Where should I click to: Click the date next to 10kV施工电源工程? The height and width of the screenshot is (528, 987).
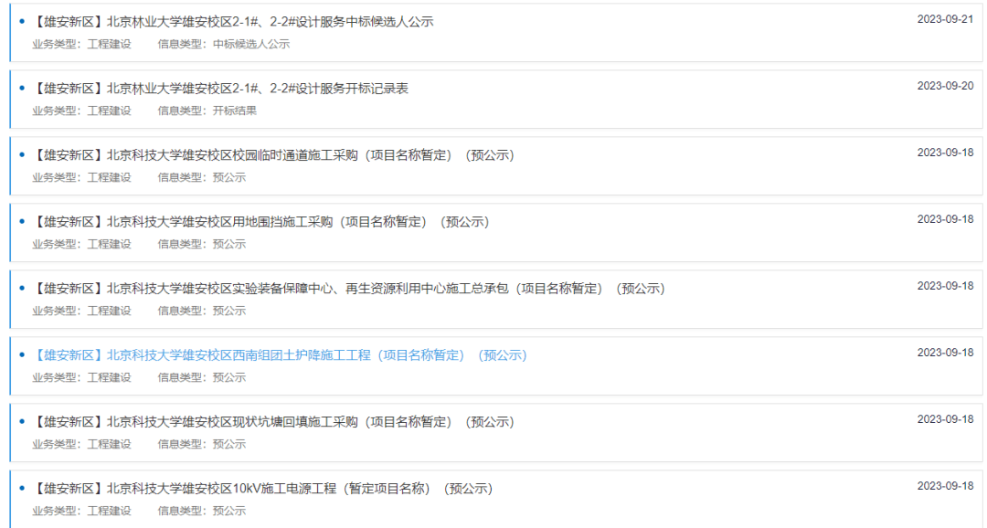tap(945, 487)
